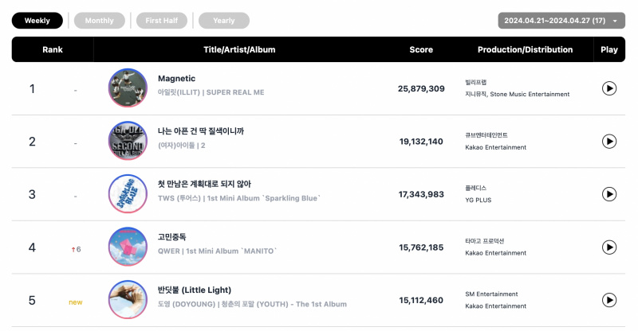Screen dimensions: 638x331
Task: Open the MANITO album cover thumbnail
Action: [128, 247]
